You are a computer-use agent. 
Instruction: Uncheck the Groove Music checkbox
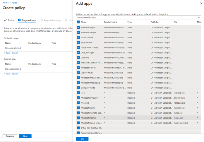tap(78, 73)
